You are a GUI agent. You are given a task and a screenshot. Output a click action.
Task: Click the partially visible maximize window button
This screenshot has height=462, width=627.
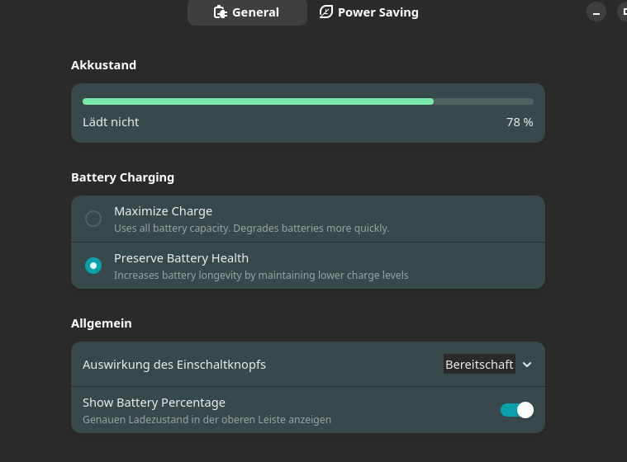622,12
